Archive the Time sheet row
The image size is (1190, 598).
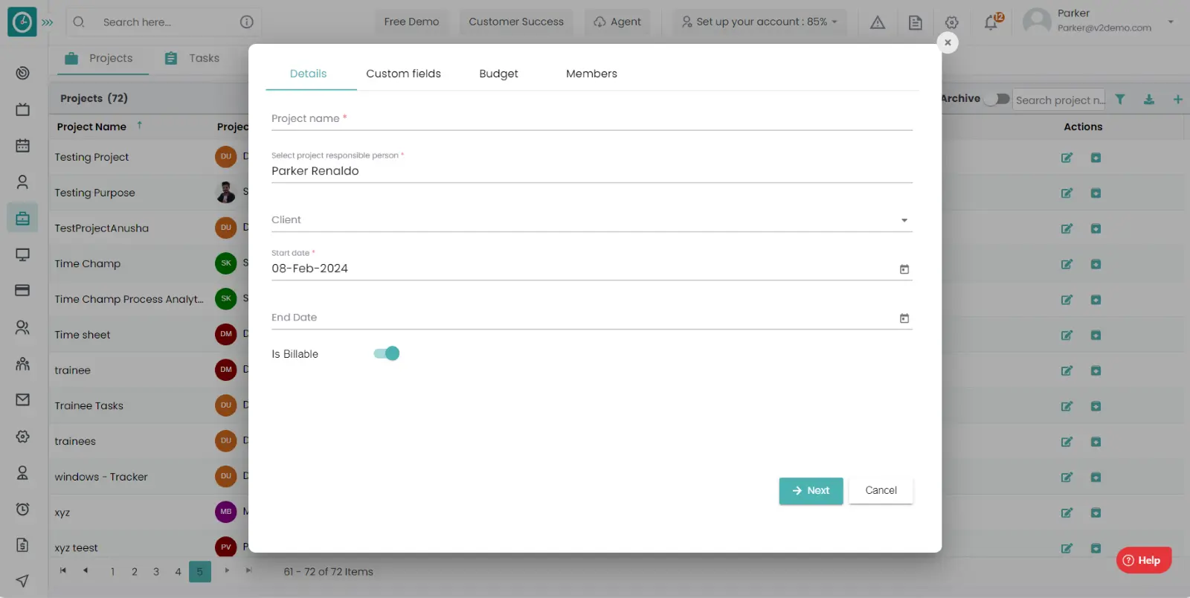1096,335
